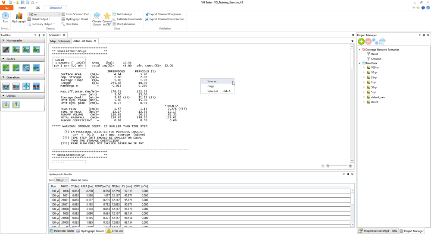Image resolution: width=431 pixels, height=234 pixels.
Task: Open Properties: StandHyd - 1002 tab
Action: (x=378, y=231)
